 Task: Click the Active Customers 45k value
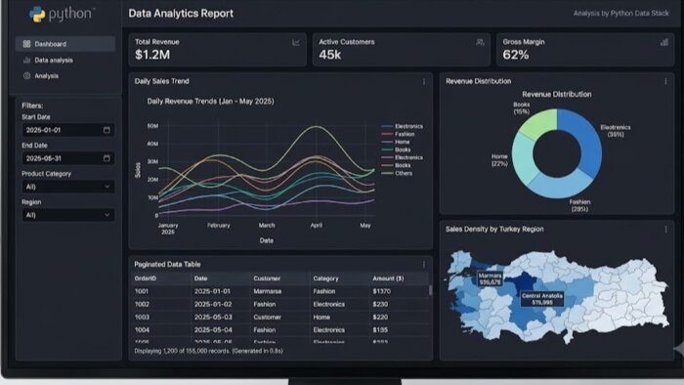(330, 55)
